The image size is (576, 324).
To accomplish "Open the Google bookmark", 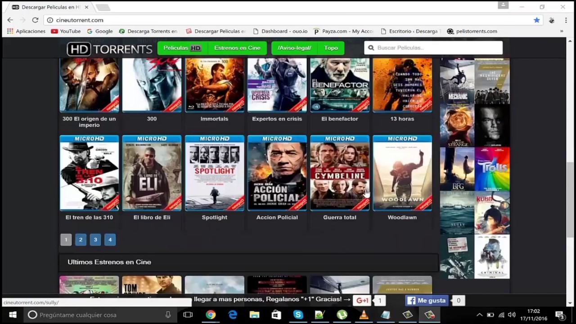I will (99, 31).
